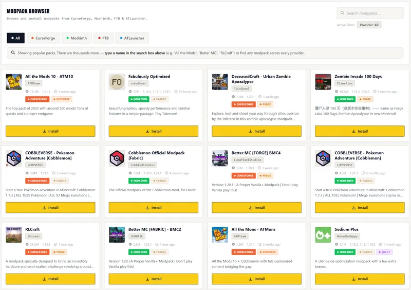Click the NeoForge badge on ATM10
Screen dimensions: 411x290
[62, 99]
